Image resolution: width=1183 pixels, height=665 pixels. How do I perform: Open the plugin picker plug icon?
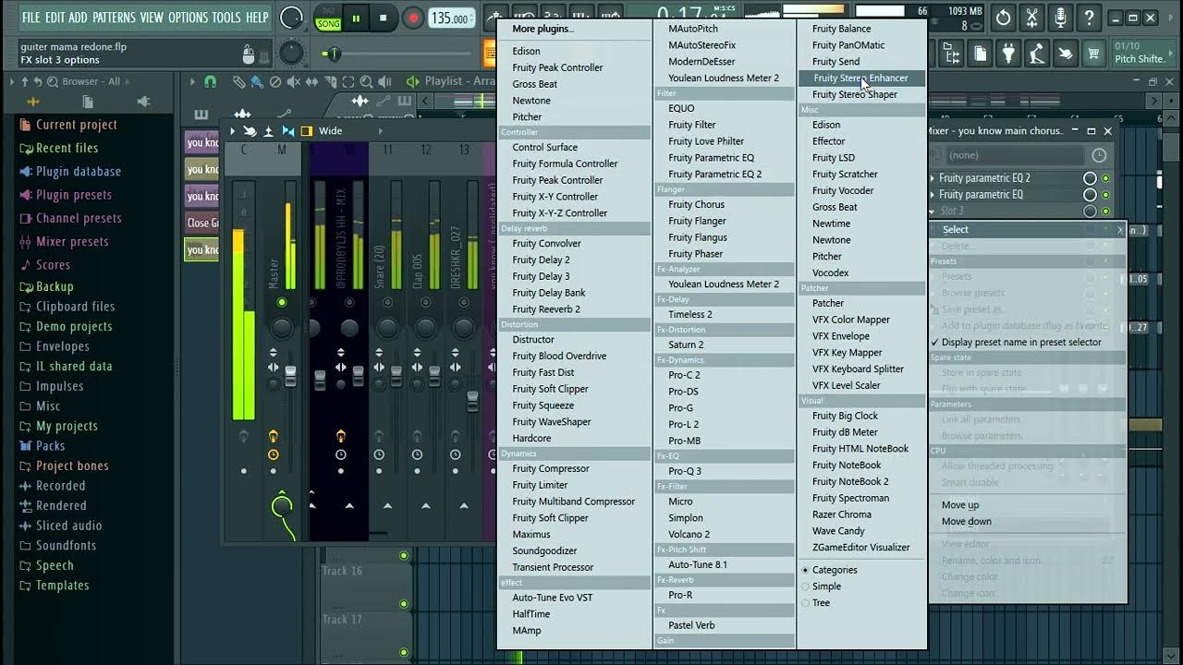click(x=1009, y=54)
